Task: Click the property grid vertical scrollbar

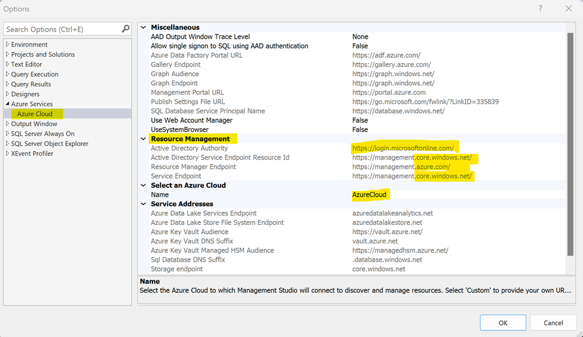Action: [570, 144]
